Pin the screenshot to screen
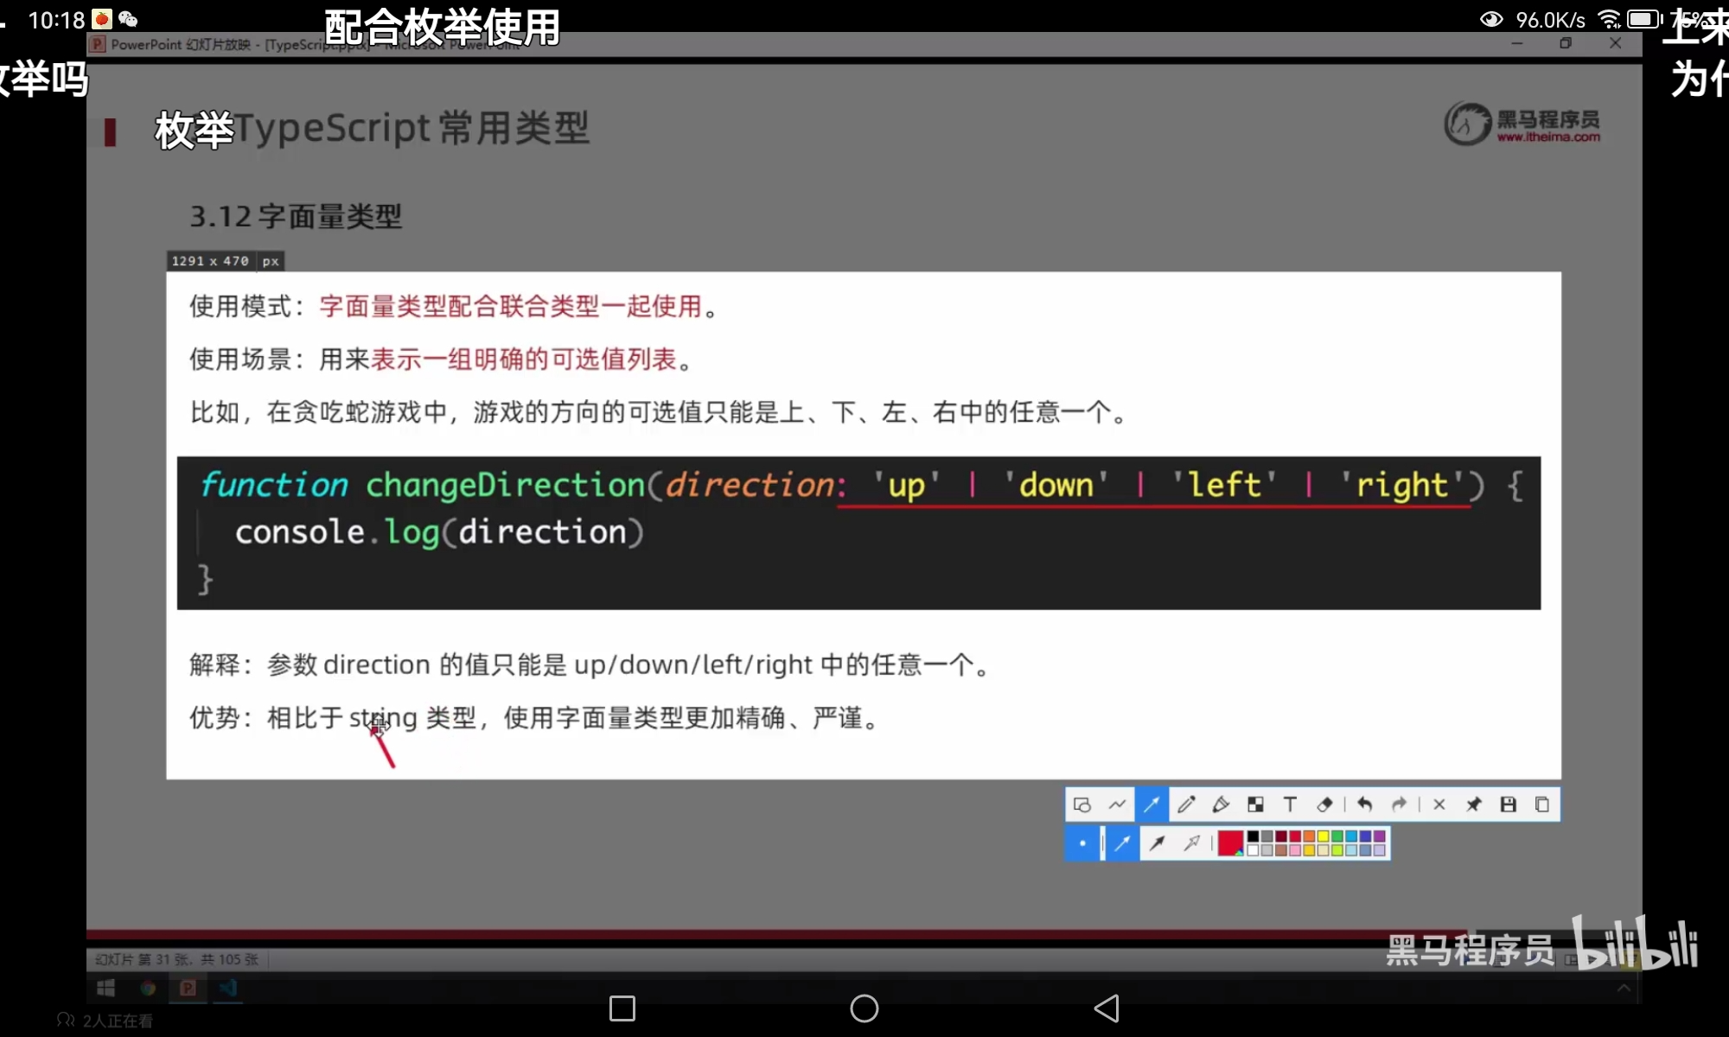Viewport: 1729px width, 1037px height. point(1473,805)
